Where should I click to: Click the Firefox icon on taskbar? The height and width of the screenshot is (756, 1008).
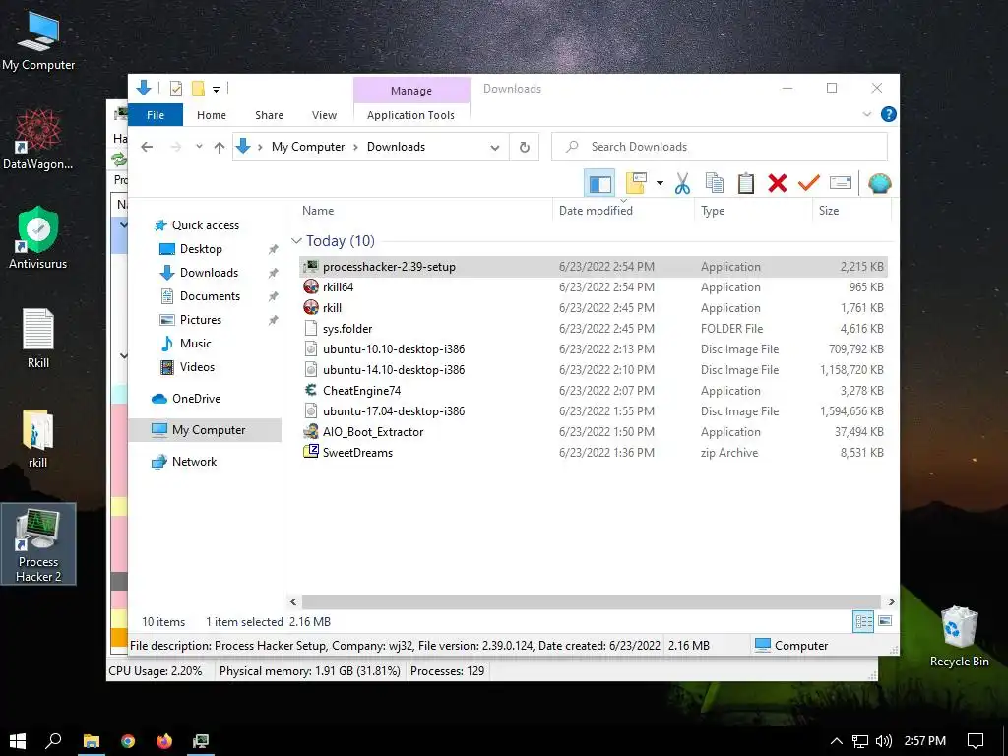coord(164,741)
